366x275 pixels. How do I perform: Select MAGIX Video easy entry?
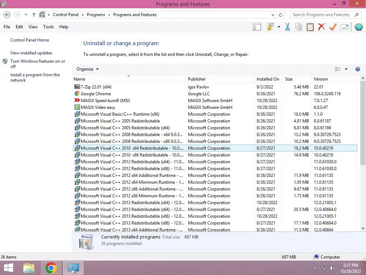(215, 107)
